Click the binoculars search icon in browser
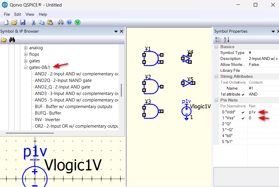Viewport: 279px width, 187px height. (12, 40)
